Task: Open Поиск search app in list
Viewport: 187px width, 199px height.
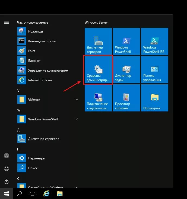Action: (x=48, y=168)
